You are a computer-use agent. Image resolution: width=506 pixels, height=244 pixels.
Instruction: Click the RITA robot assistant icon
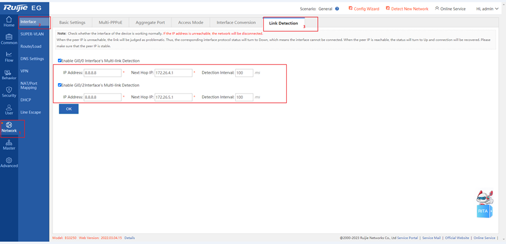click(484, 204)
